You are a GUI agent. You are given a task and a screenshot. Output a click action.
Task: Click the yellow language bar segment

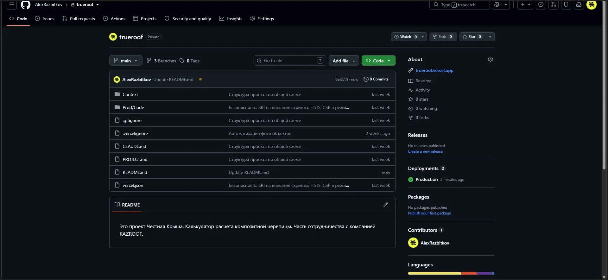(434, 273)
